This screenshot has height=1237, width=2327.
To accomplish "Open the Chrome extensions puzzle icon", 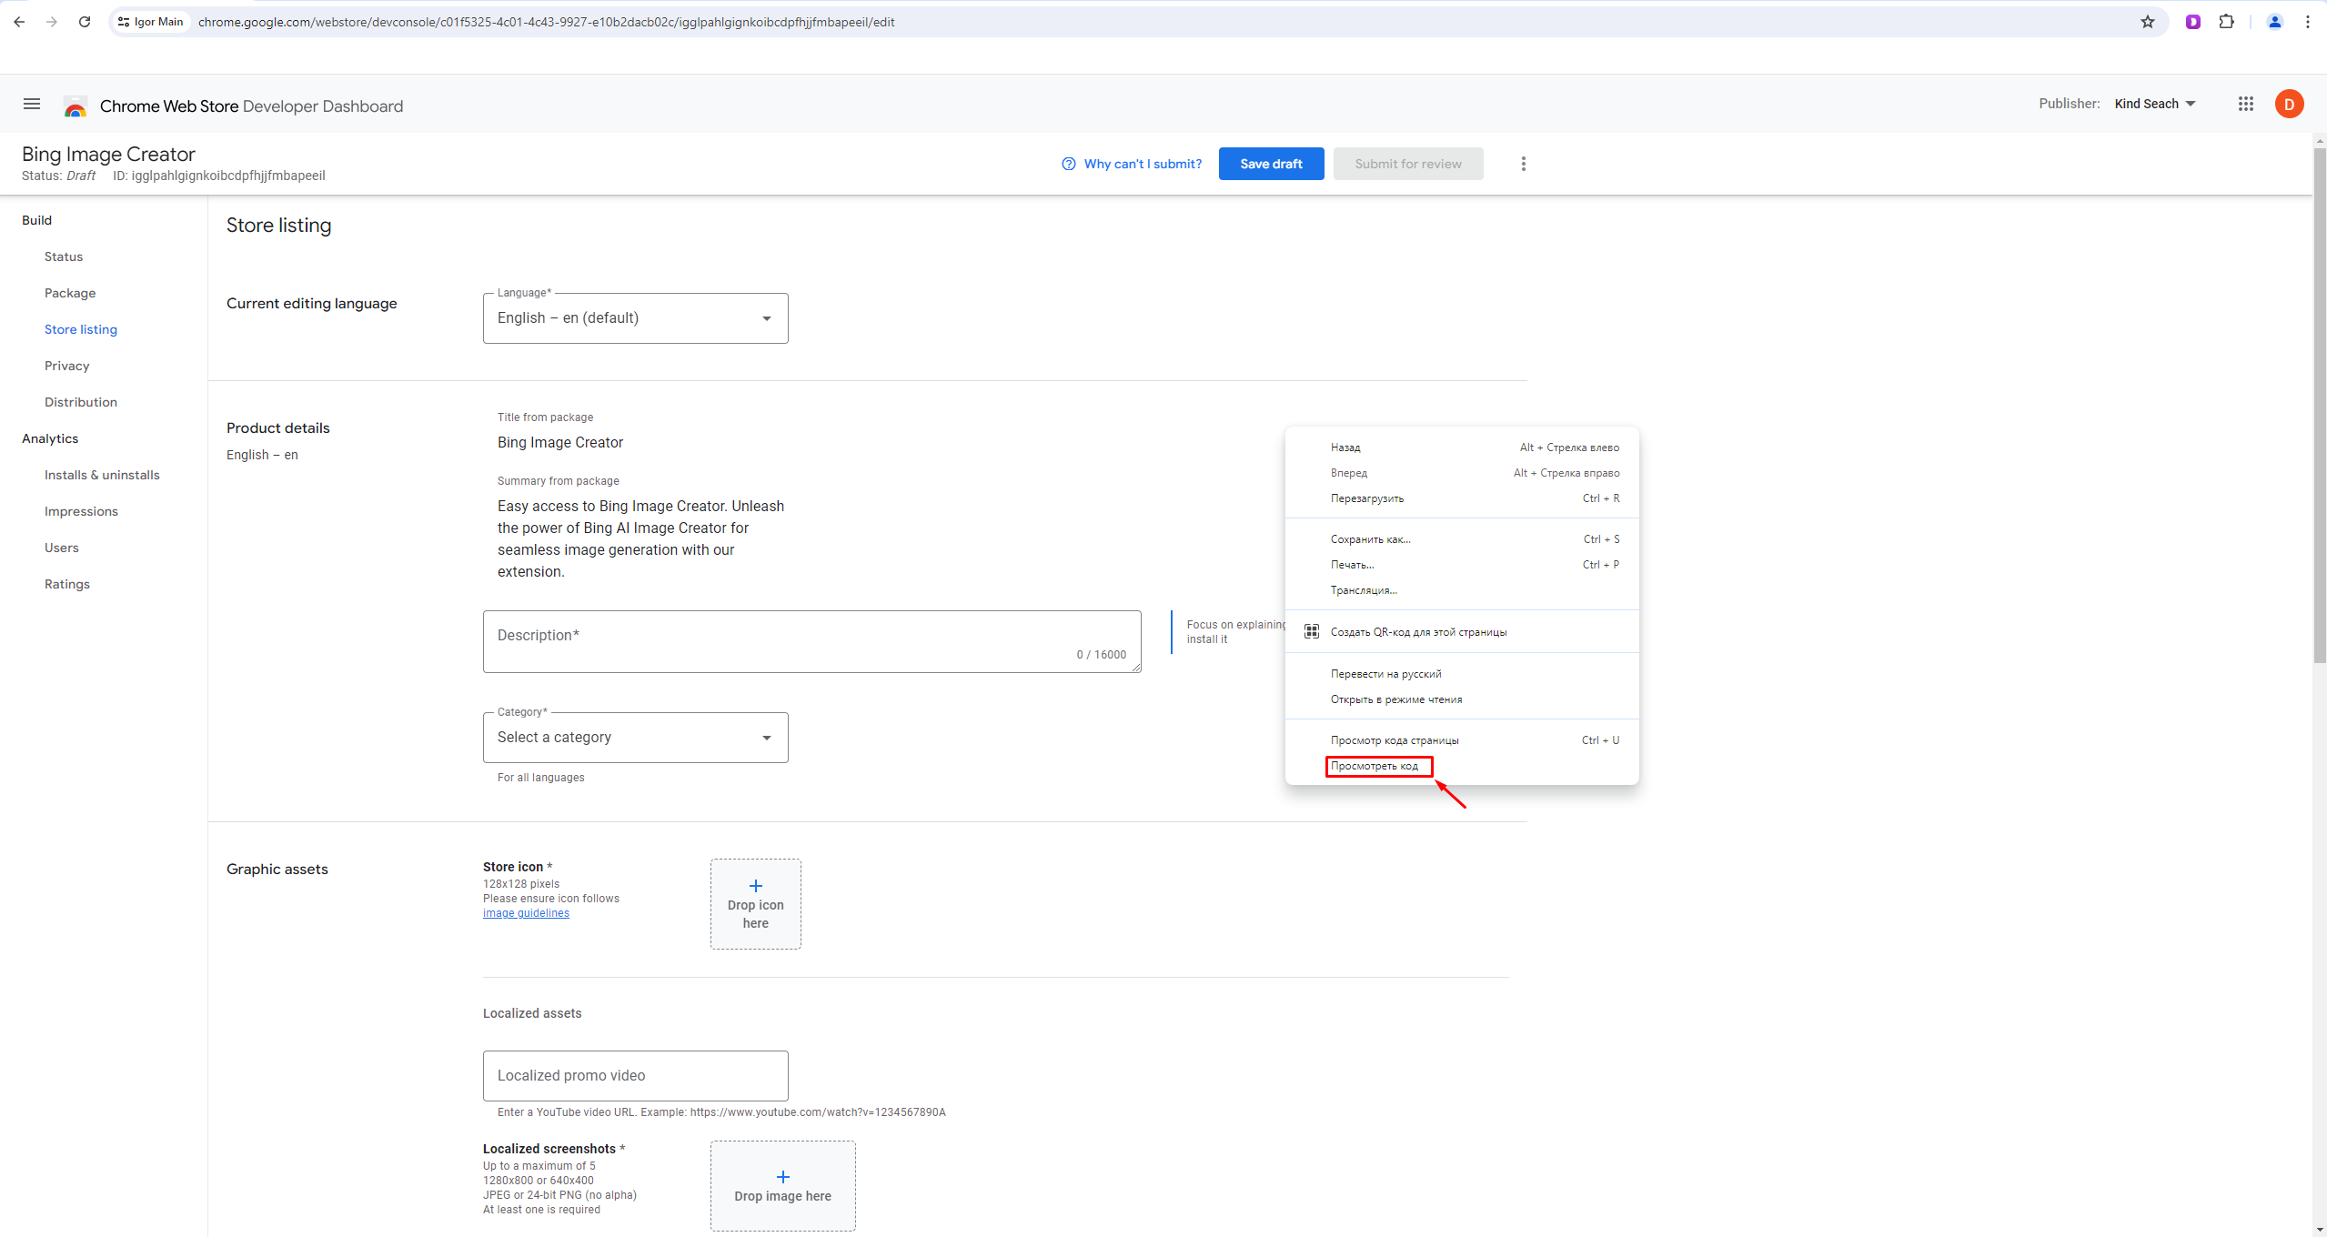I will coord(2226,22).
